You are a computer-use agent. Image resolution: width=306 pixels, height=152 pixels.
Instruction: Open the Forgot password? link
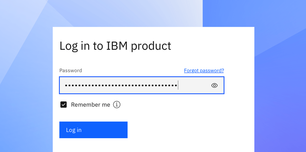click(x=204, y=70)
